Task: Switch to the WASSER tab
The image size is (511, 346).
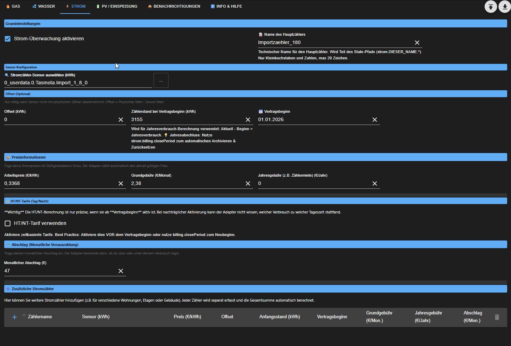Action: 44,7
